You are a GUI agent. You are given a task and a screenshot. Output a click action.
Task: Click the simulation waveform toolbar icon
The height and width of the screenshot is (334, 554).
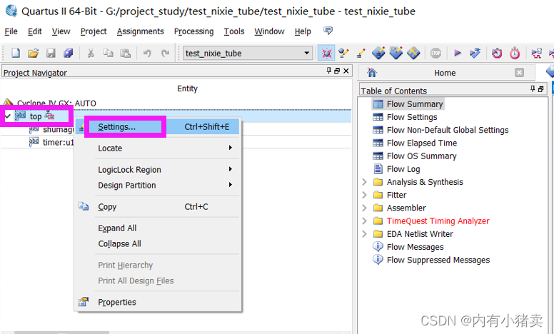tap(537, 54)
